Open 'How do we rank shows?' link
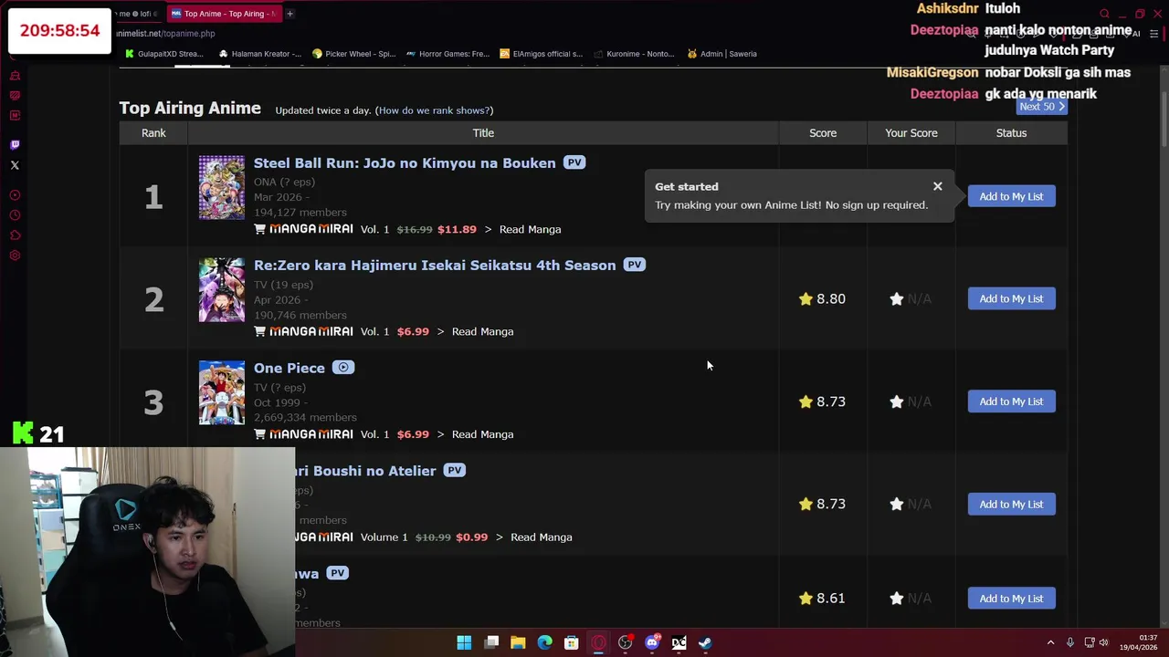 click(434, 110)
